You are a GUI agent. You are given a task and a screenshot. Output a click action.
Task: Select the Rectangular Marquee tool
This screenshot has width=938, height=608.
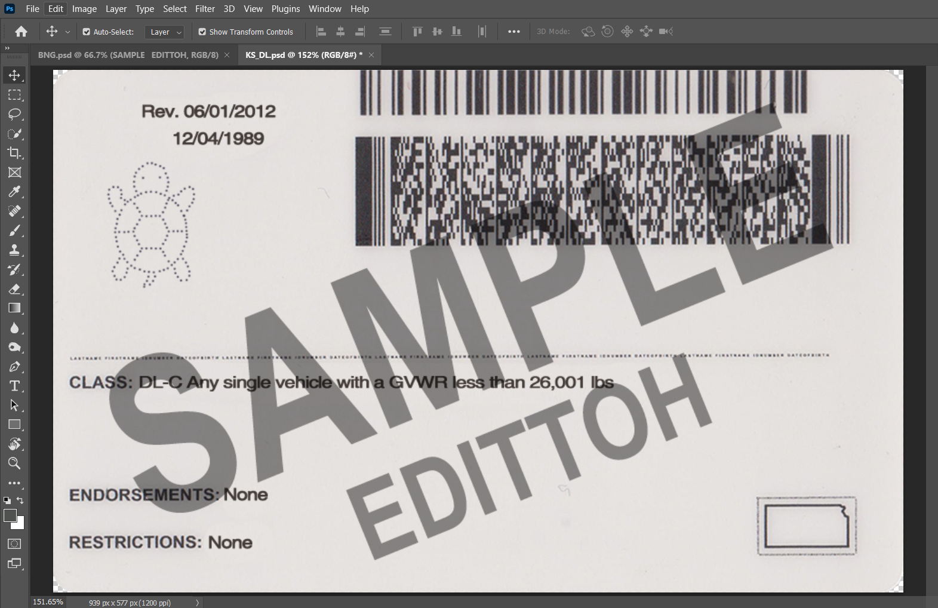(x=14, y=95)
